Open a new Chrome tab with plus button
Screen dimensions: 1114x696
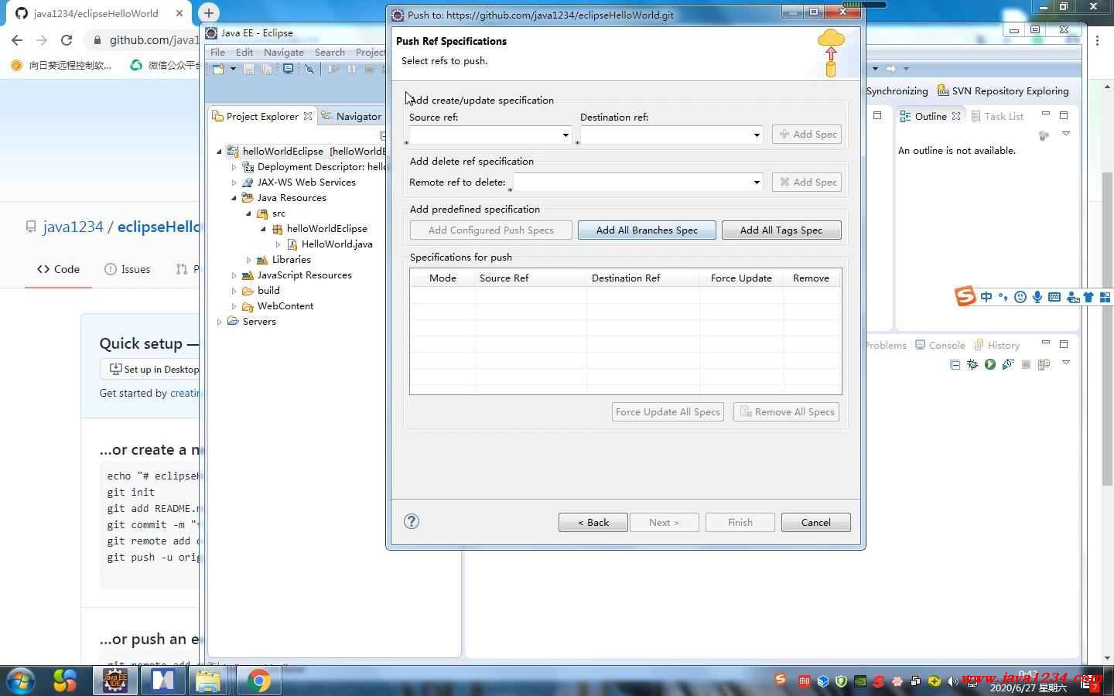209,12
